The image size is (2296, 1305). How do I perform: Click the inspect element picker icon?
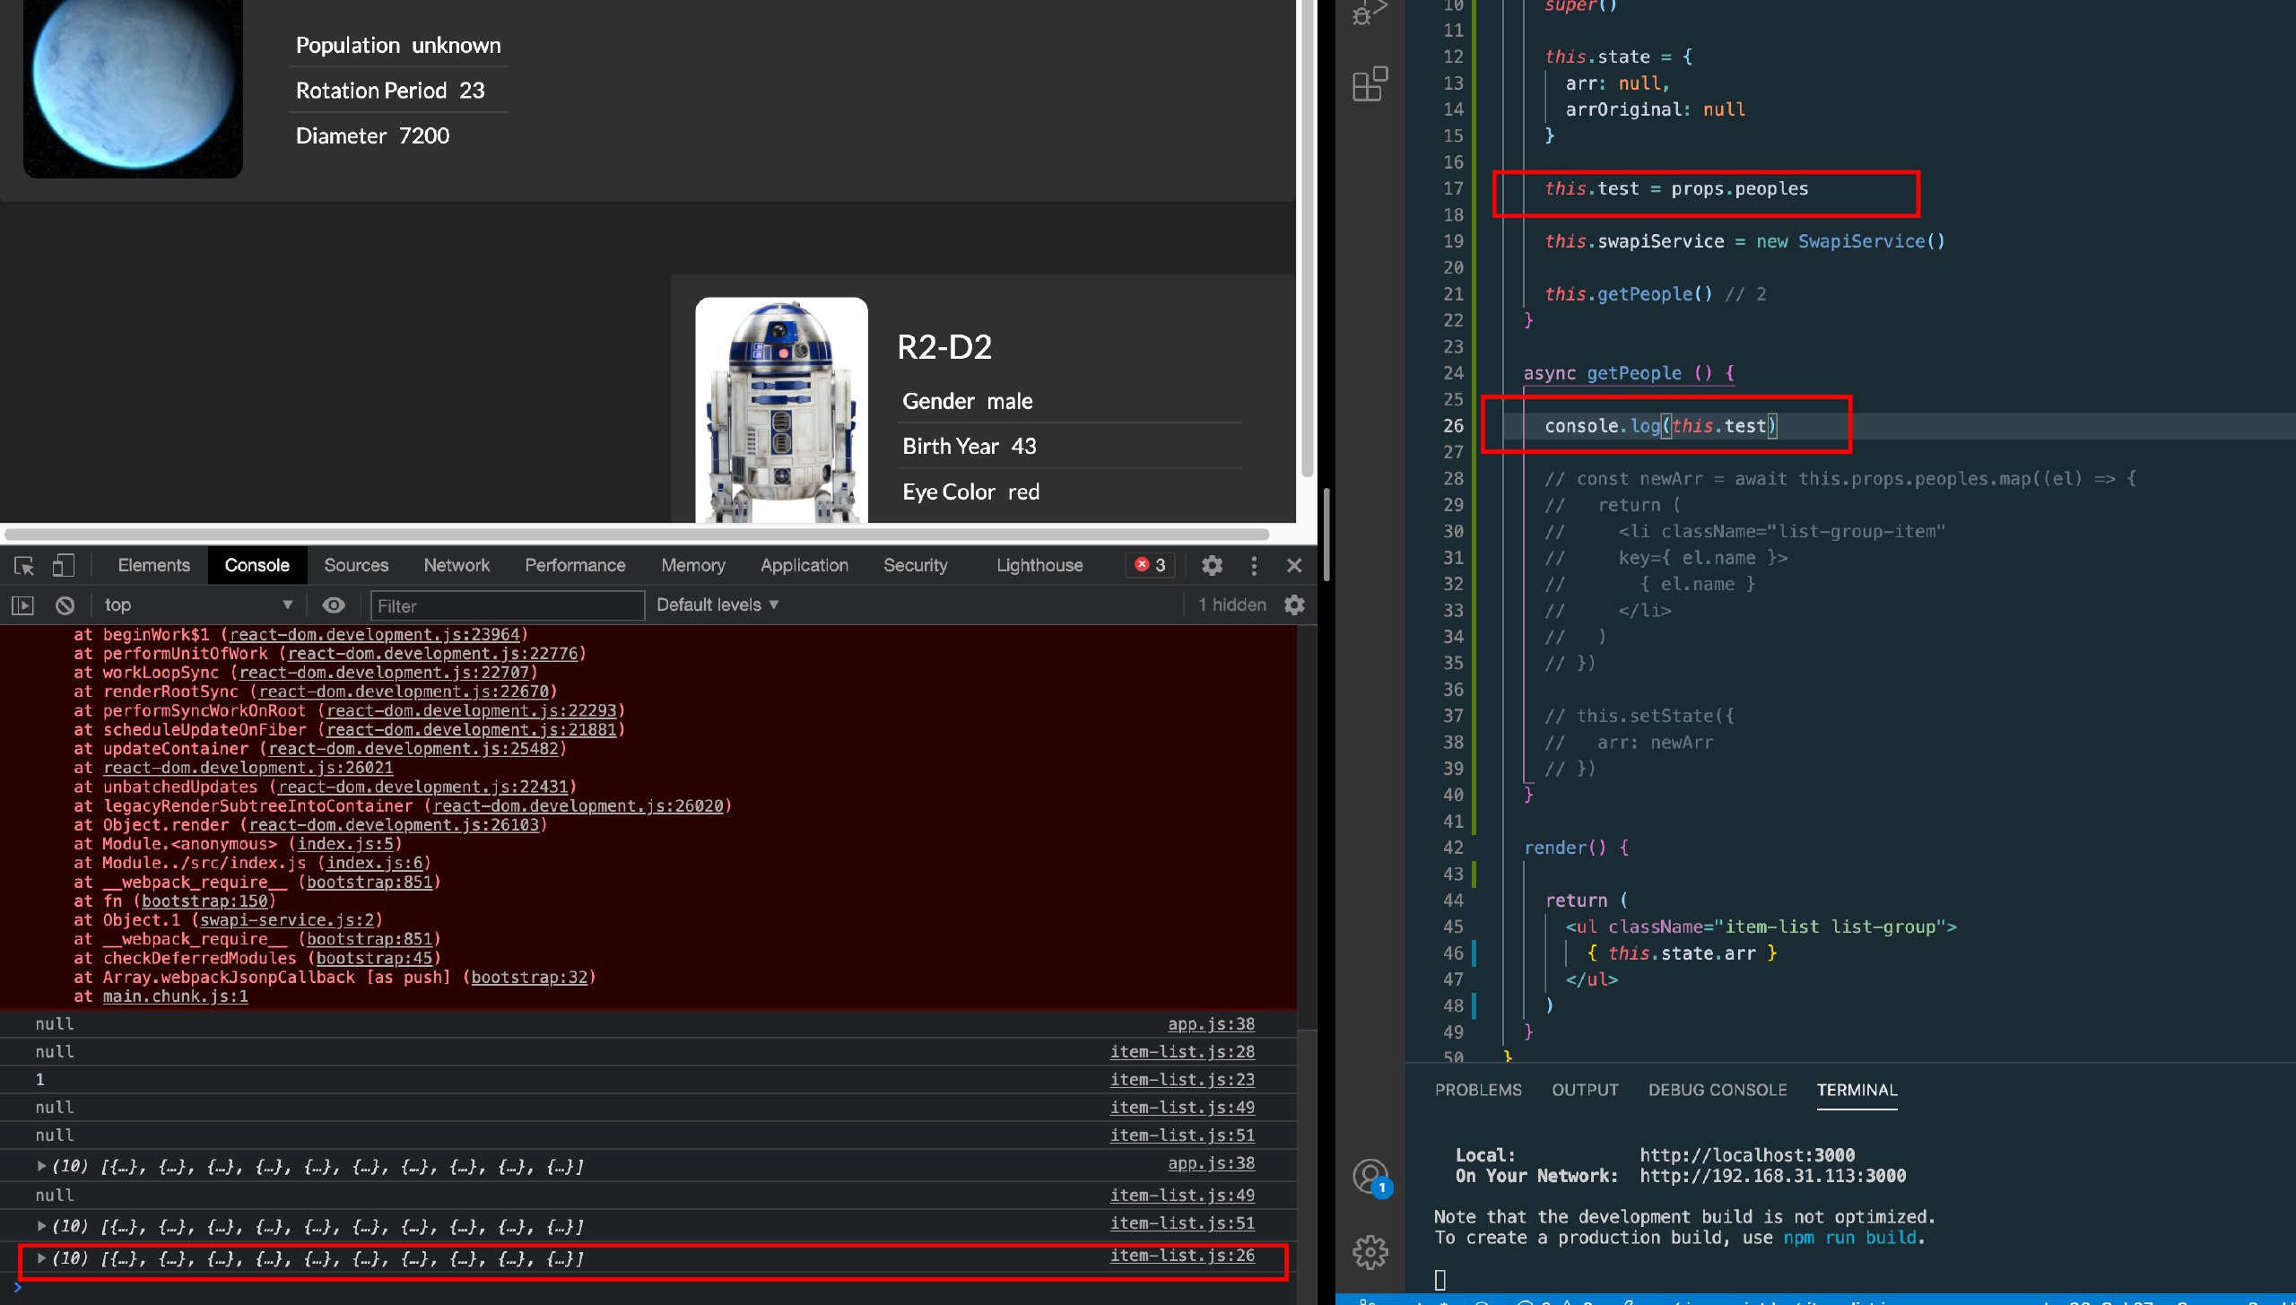(x=24, y=565)
